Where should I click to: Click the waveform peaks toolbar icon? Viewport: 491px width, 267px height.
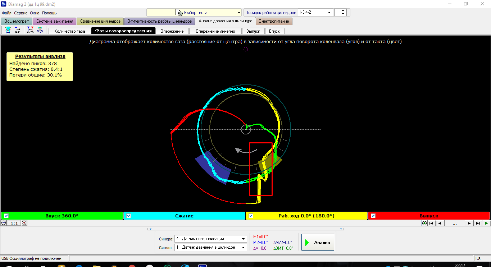(x=40, y=31)
